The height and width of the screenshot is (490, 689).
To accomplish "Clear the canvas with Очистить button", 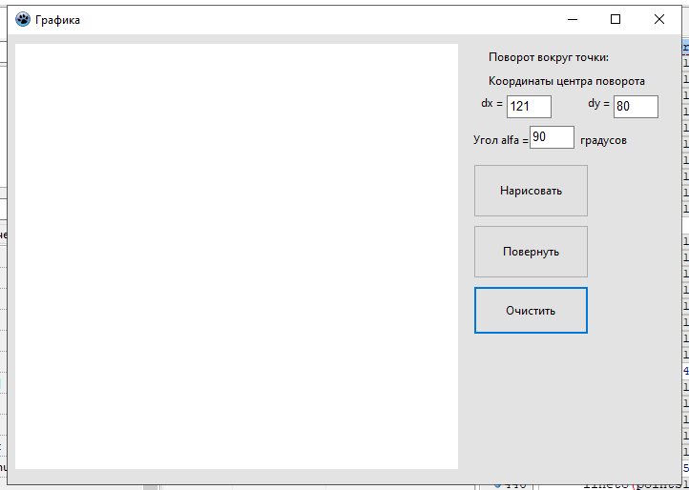I will point(531,311).
